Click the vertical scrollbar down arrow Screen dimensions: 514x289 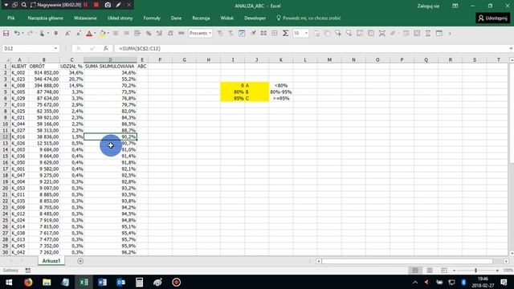512,254
